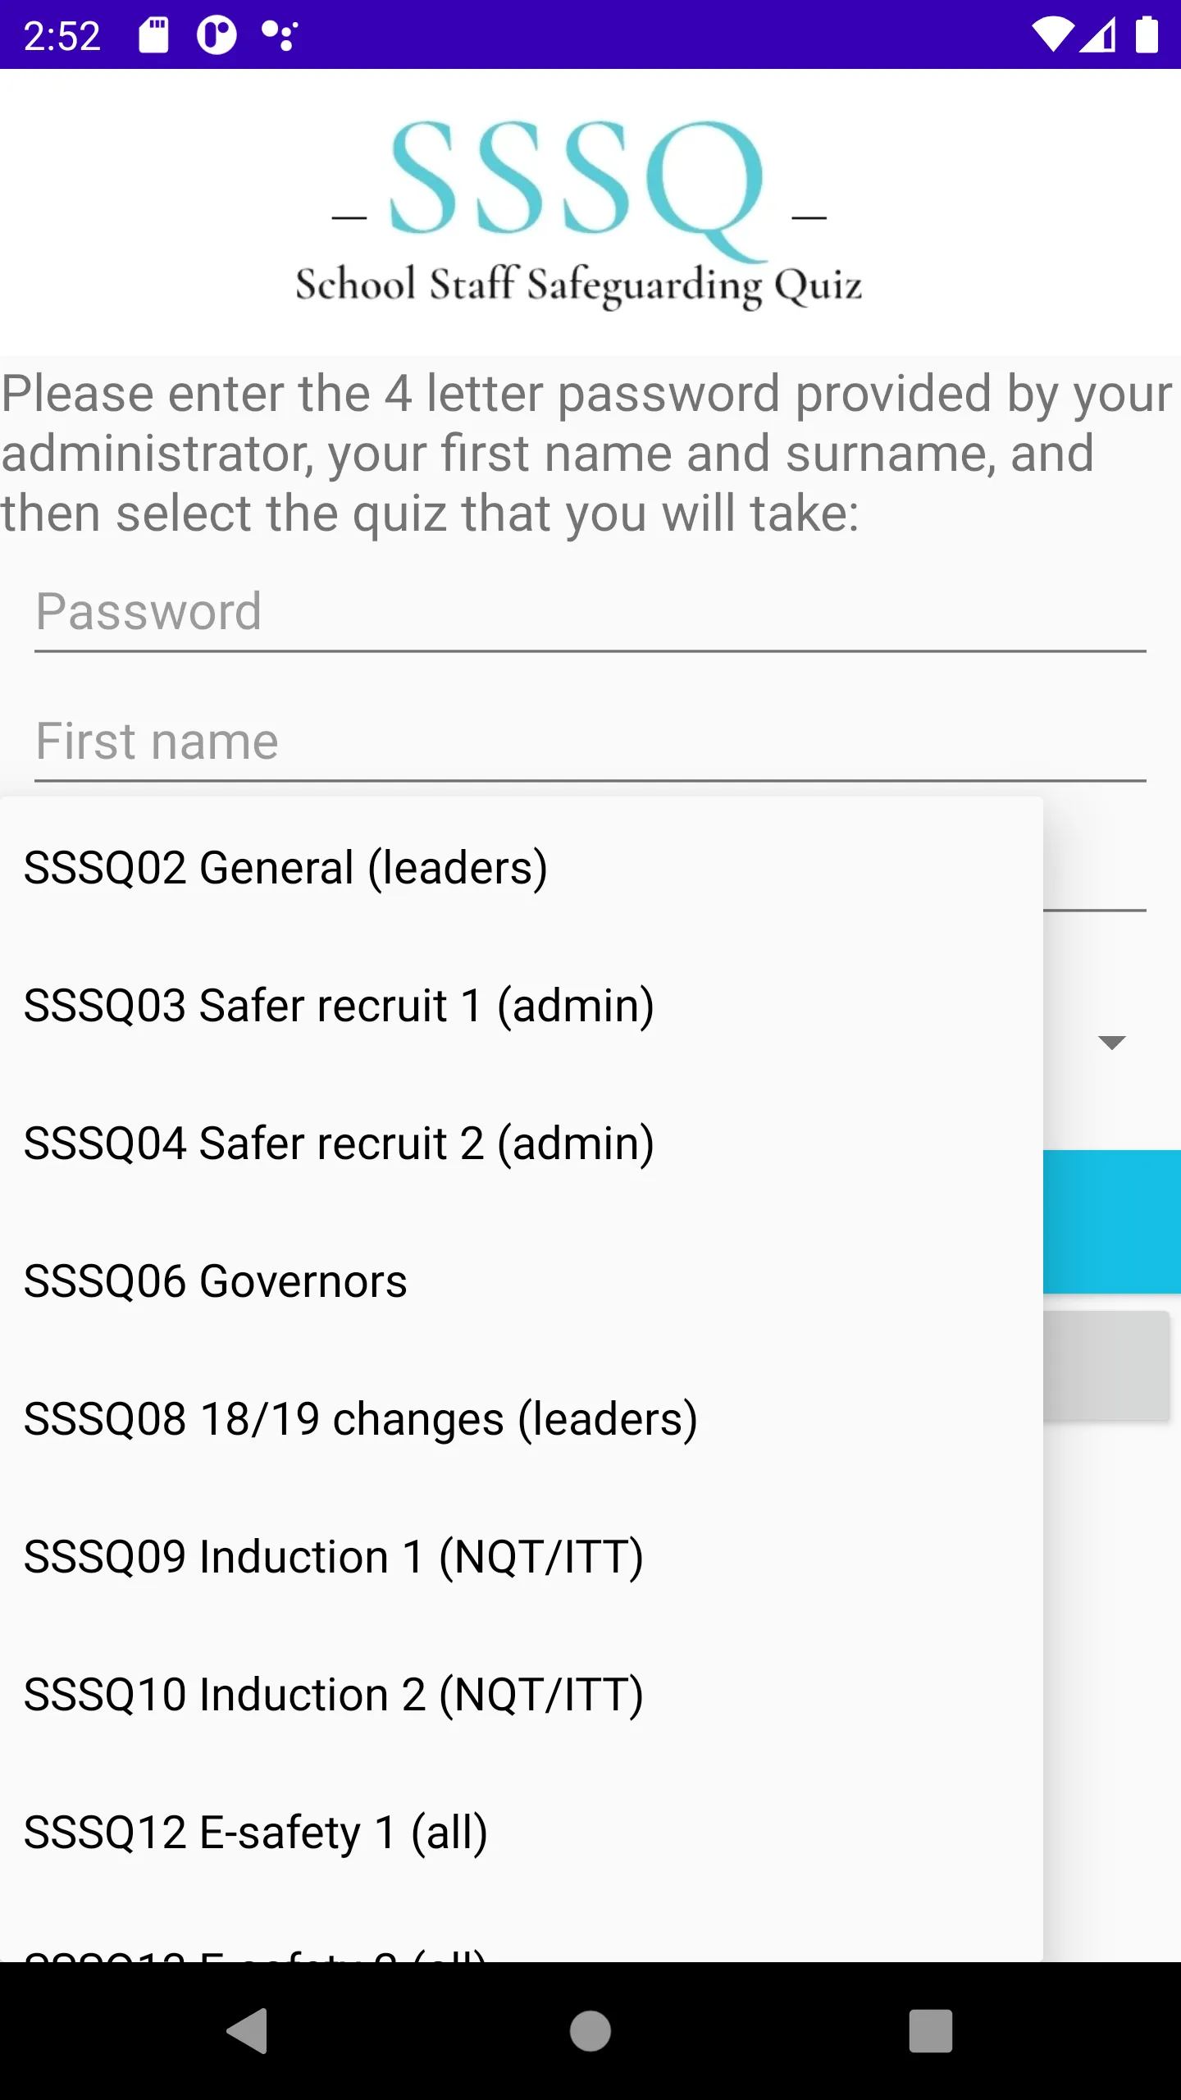Choose SSSQ03 Safer recruit 1 (admin)
Image resolution: width=1181 pixels, height=2100 pixels.
coord(522,1006)
